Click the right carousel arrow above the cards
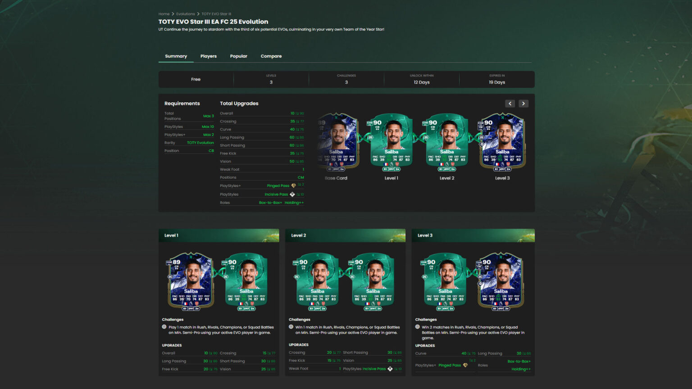Viewport: 692px width, 389px height. click(523, 103)
